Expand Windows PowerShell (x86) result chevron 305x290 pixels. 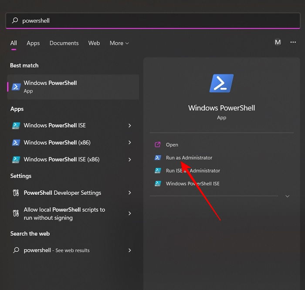129,143
